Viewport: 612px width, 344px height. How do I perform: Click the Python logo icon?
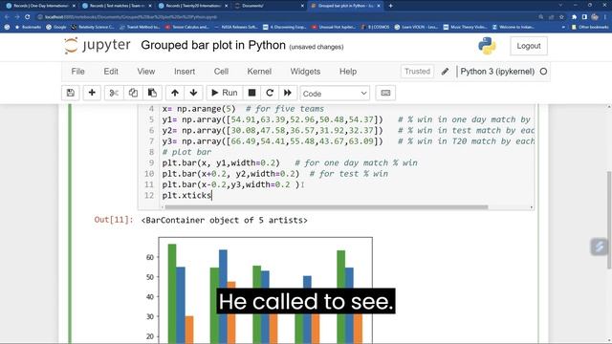click(487, 46)
